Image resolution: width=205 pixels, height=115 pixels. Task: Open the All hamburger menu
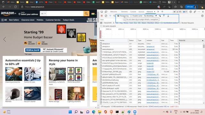pyautogui.click(x=4, y=20)
